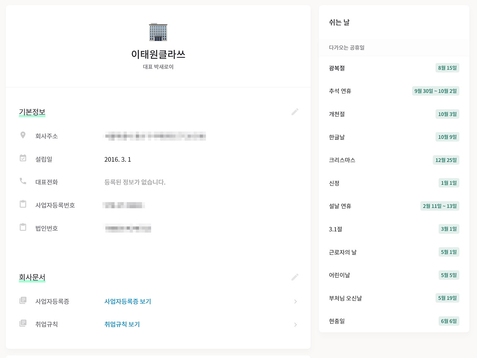Click the 1월 1일 date badge
This screenshot has height=358, width=477.
(449, 183)
